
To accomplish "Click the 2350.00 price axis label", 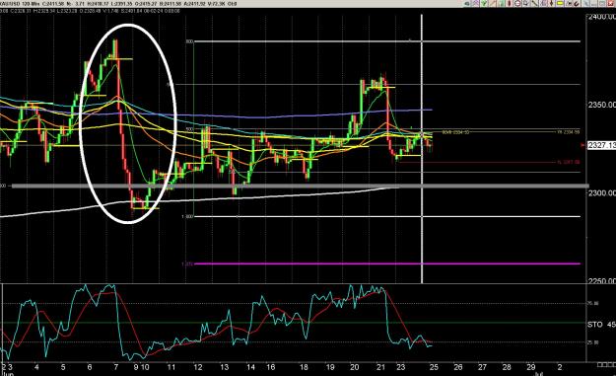I will click(x=601, y=105).
